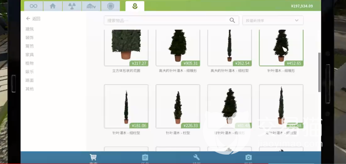Viewport: 346px width, 164px height.
Task: Select the ¥905.31 tall conifer shrub thumbnail
Action: coord(177,47)
